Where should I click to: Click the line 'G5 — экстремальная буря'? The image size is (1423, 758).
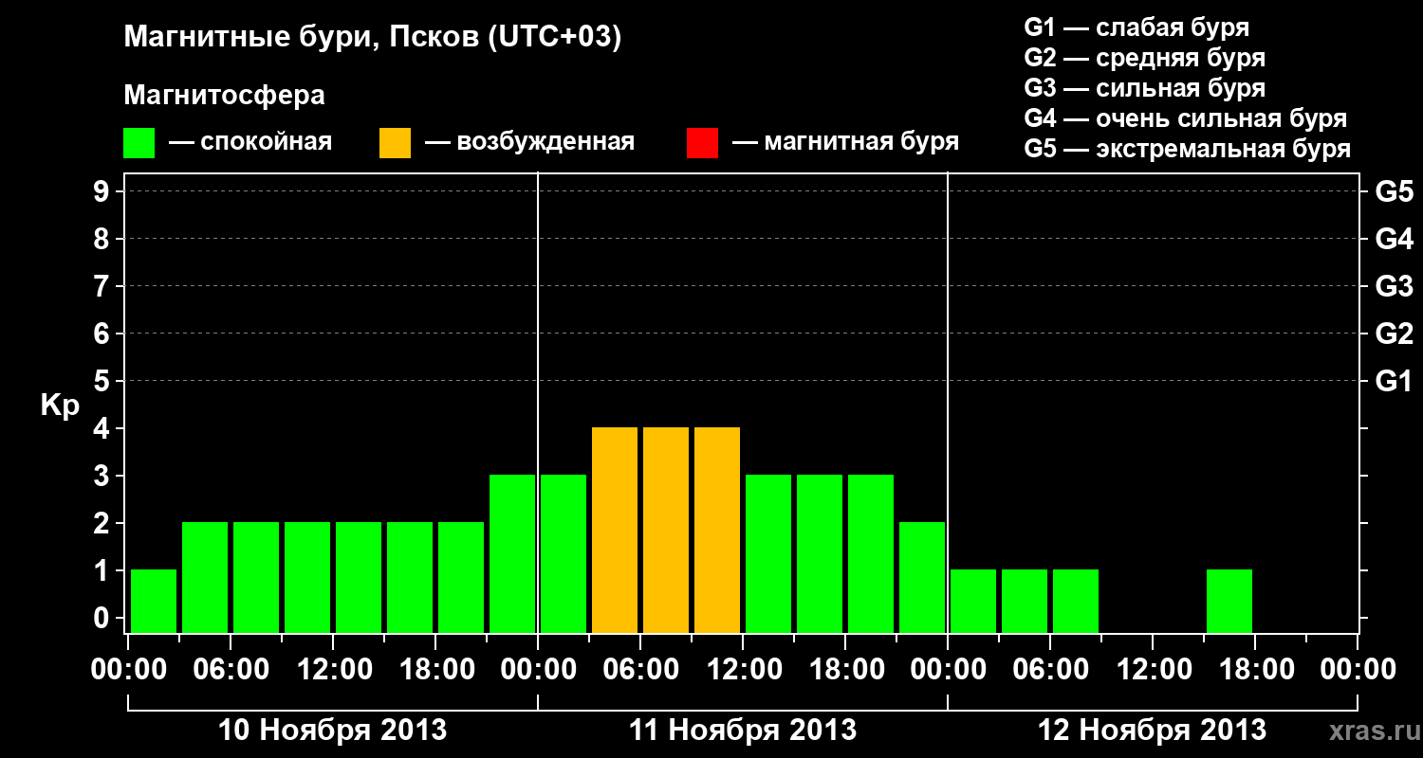1188,149
